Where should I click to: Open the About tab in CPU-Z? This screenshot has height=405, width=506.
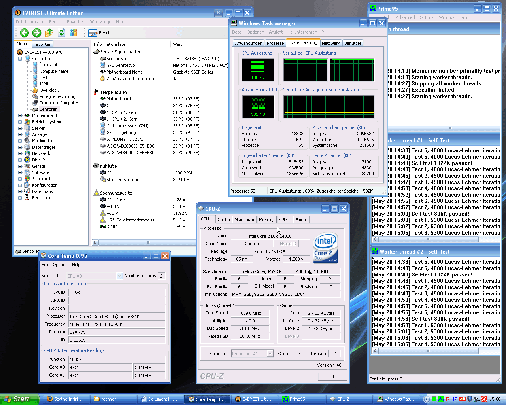pos(301,220)
